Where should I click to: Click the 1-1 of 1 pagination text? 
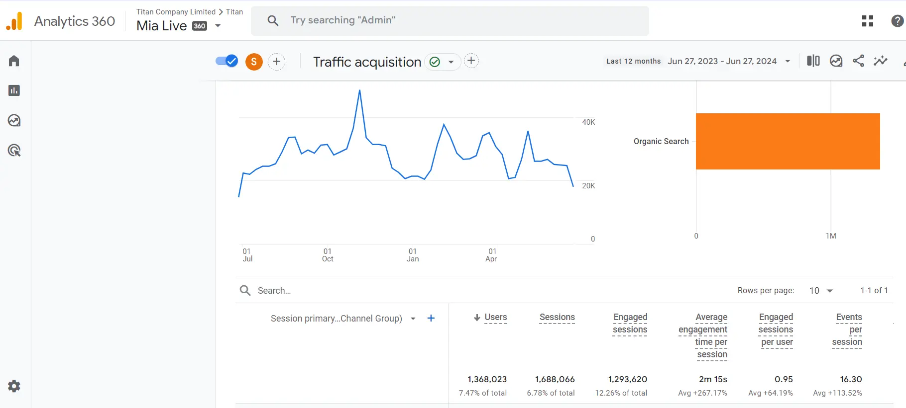pos(874,290)
